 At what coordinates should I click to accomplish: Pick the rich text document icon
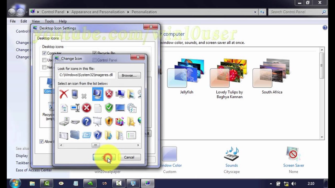click(64, 108)
